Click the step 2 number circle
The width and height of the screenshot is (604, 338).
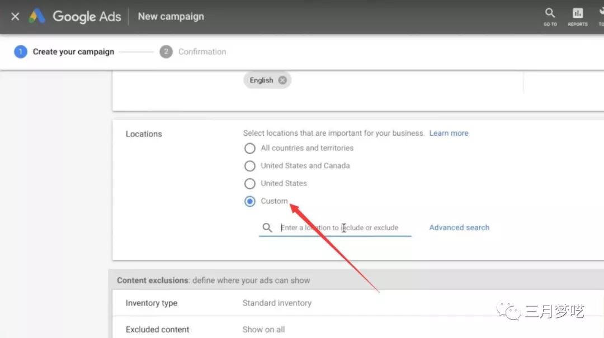tap(166, 52)
